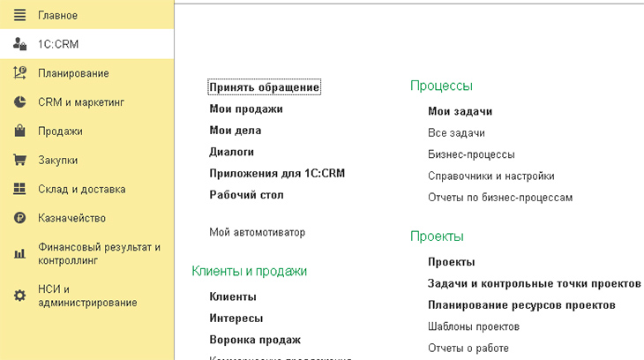Open the Интересы link
This screenshot has height=360, width=644.
(x=236, y=318)
